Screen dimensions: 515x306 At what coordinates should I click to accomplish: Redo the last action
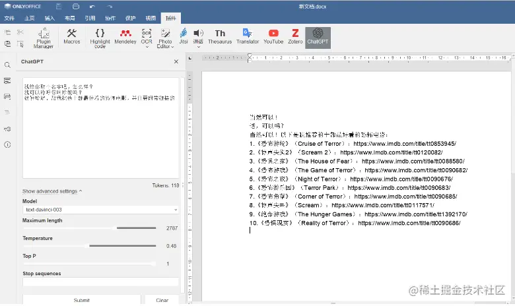pyautogui.click(x=110, y=6)
